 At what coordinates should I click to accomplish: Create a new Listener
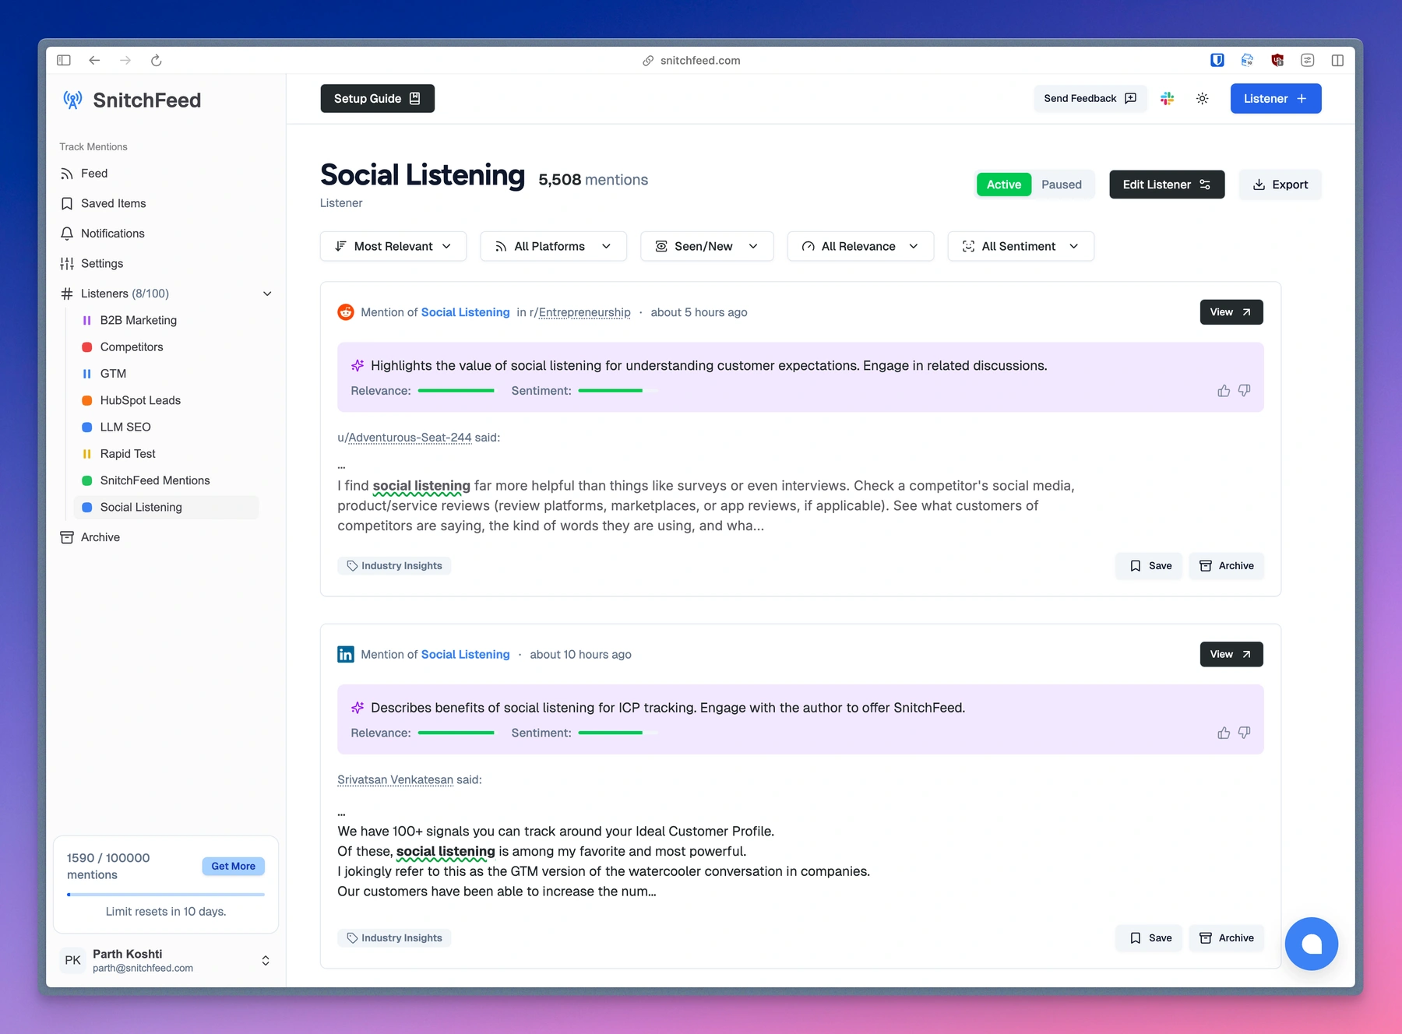click(x=1275, y=98)
